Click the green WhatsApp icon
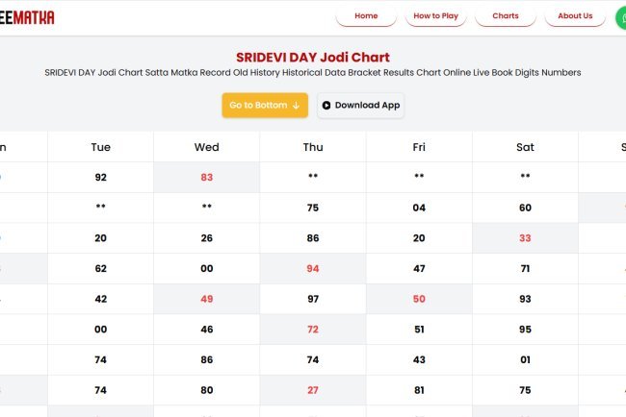 pyautogui.click(x=620, y=16)
